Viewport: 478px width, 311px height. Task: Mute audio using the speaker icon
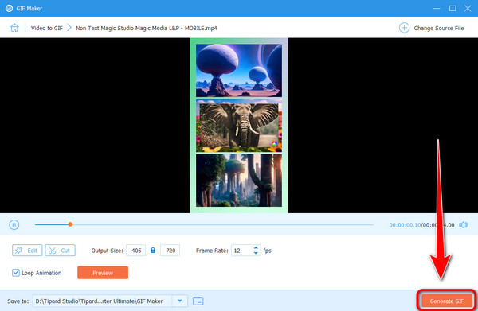point(464,225)
